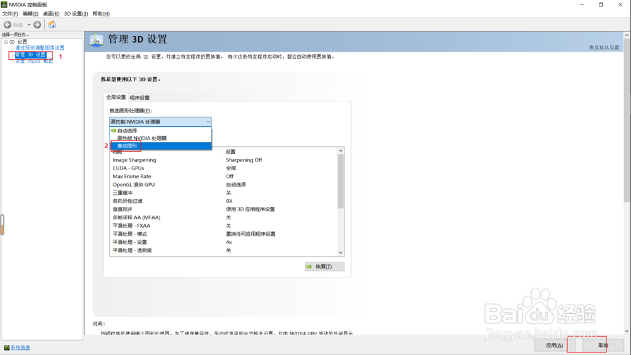
Task: Select the Max Frame Rate row
Action: (x=223, y=177)
